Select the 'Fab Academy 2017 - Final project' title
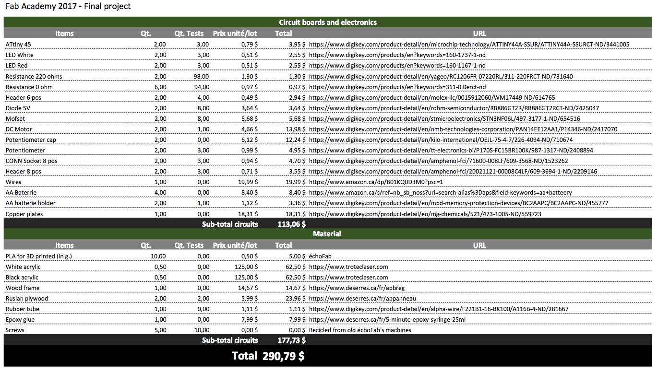Image resolution: width=658 pixels, height=372 pixels. tap(68, 6)
